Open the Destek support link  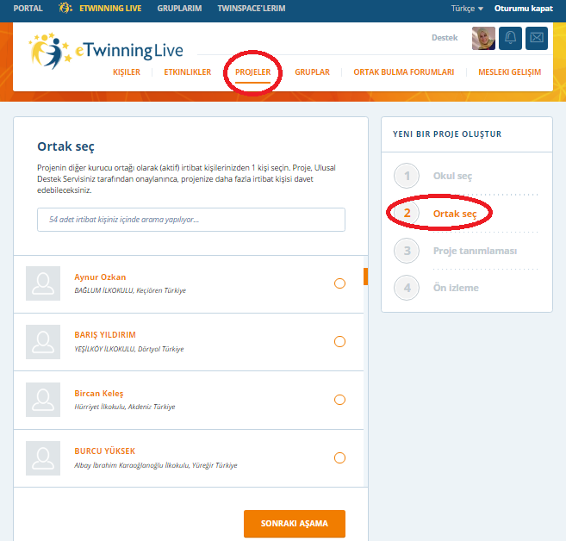pyautogui.click(x=445, y=38)
